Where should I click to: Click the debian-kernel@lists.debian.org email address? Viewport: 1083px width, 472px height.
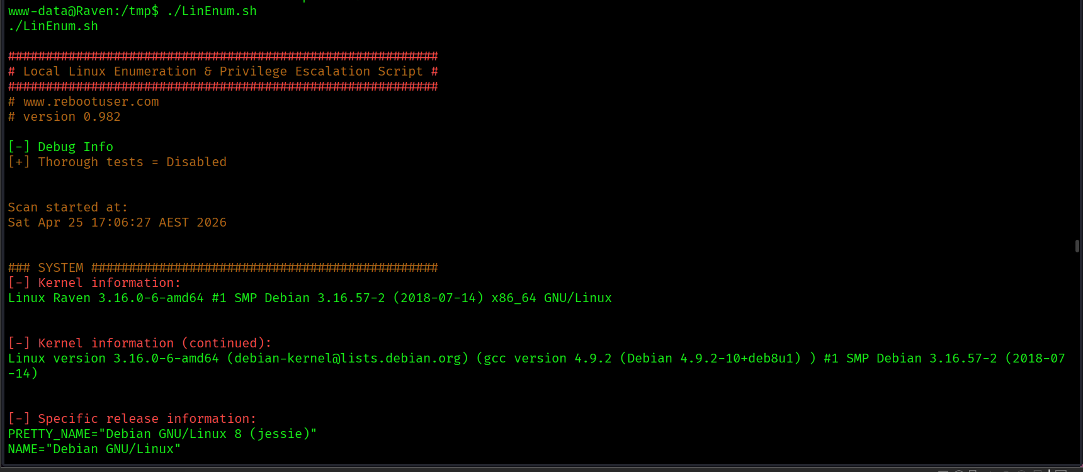[x=348, y=359]
